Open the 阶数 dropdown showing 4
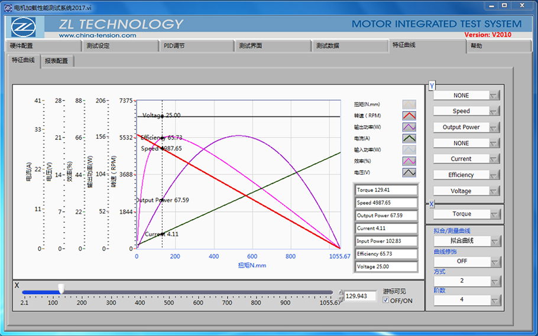Image resolution: width=538 pixels, height=336 pixels. (x=466, y=300)
